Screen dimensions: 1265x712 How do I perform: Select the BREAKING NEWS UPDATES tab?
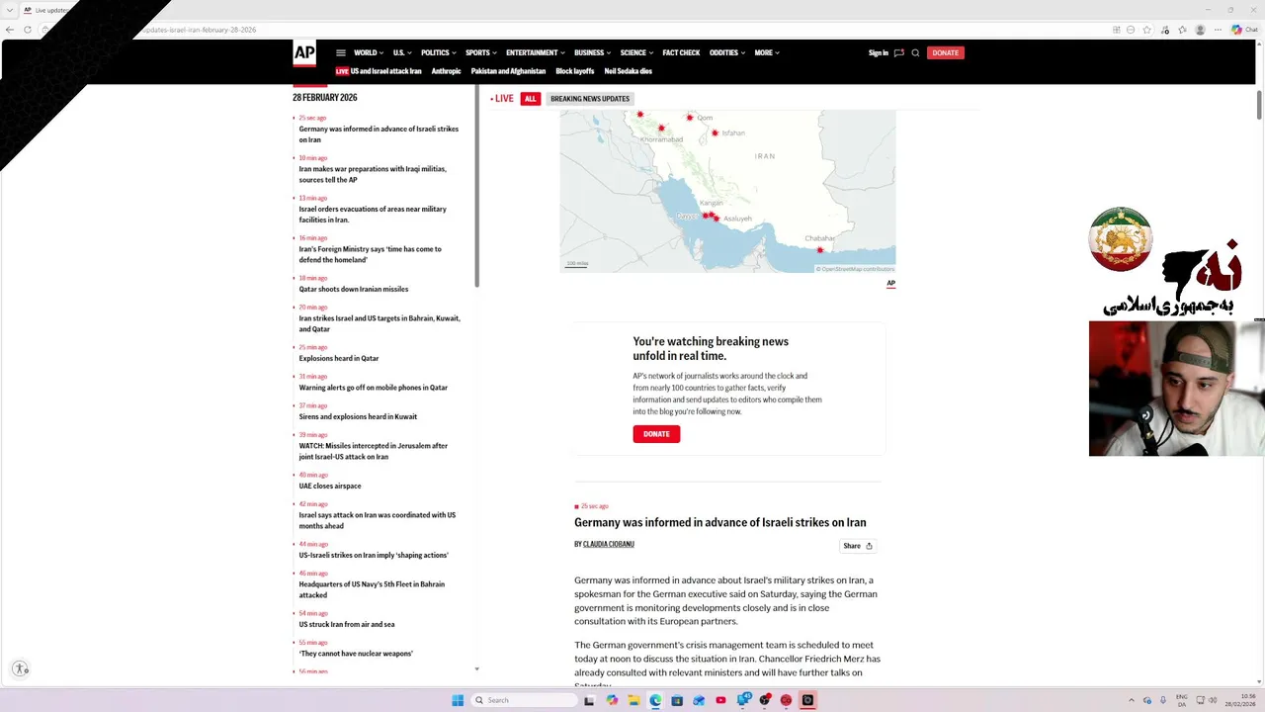(x=590, y=99)
